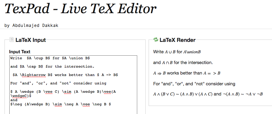The image size is (272, 114).
Task: Click the rendered text A ∩ B intersection line
Action: [183, 63]
